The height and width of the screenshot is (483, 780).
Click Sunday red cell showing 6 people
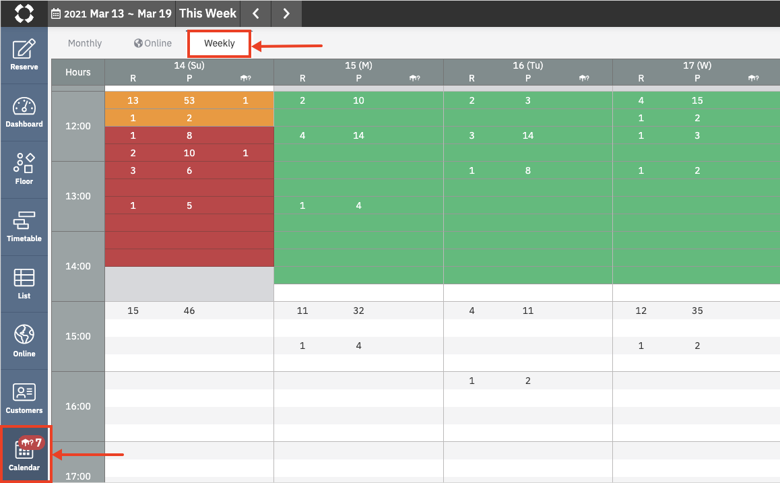coord(189,170)
